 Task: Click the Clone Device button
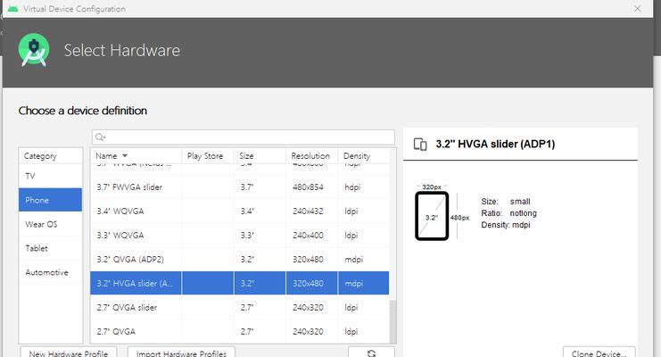click(x=599, y=353)
